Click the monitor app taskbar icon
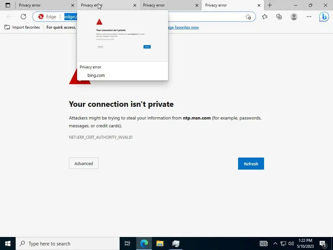Image resolution: width=333 pixels, height=250 pixels. tap(176, 243)
